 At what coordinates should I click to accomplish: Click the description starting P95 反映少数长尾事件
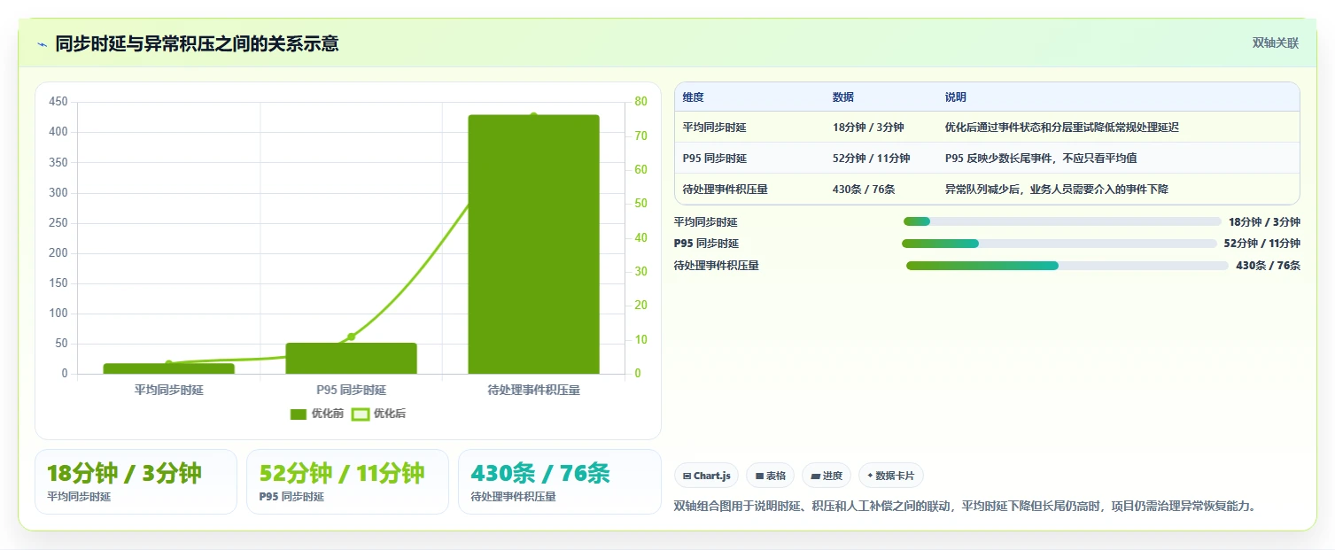[x=1040, y=159]
